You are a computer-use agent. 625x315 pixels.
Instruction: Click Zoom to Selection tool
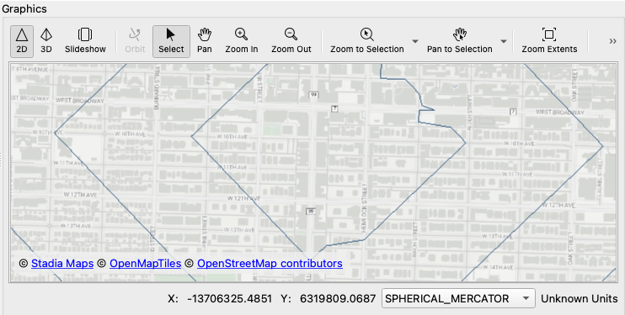coord(366,41)
